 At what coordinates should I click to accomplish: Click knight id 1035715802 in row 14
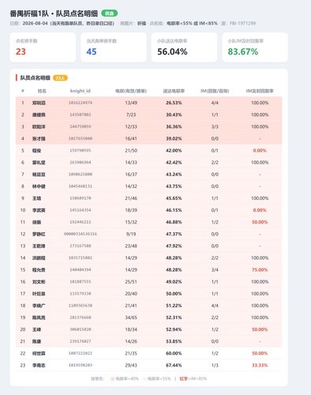click(81, 258)
